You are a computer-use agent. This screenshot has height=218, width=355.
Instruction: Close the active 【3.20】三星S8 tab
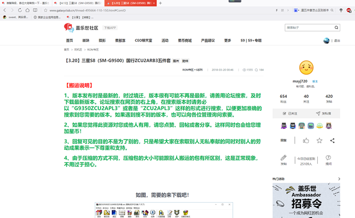tap(154, 3)
